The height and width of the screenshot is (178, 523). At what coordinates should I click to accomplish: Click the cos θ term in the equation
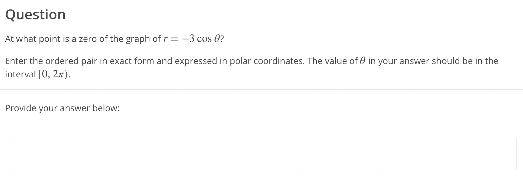pyautogui.click(x=209, y=39)
